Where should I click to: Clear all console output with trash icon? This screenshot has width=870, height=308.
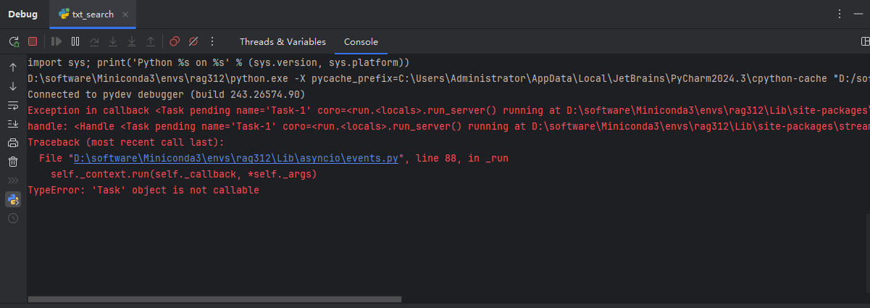(13, 162)
